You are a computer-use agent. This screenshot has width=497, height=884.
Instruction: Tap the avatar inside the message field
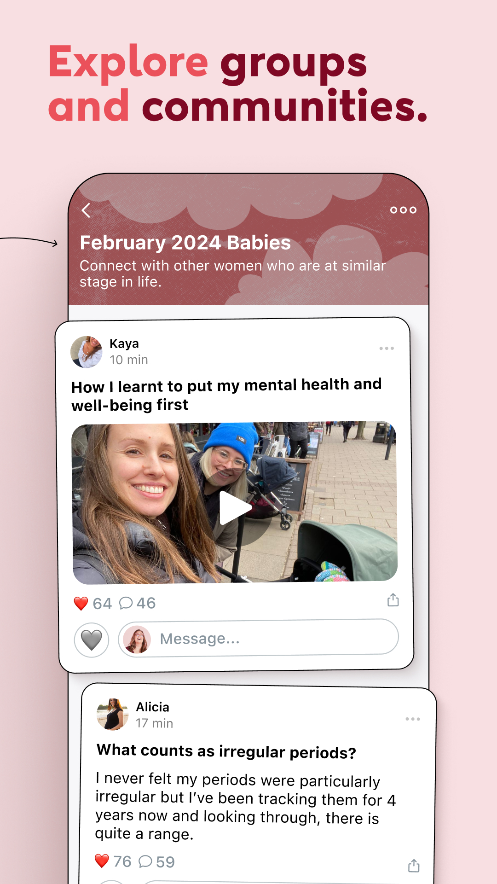coord(137,640)
